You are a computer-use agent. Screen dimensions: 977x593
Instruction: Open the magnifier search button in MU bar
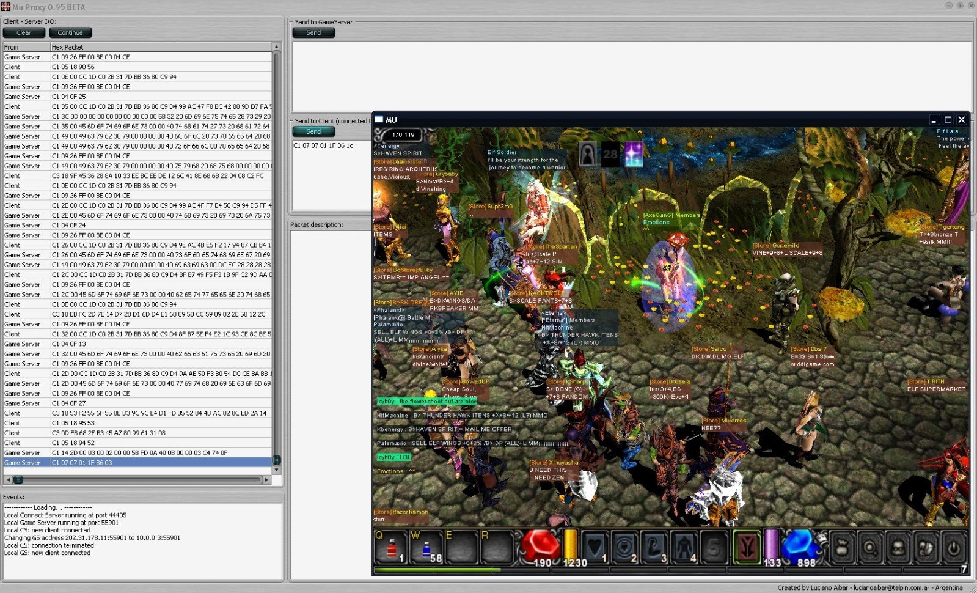click(x=870, y=547)
